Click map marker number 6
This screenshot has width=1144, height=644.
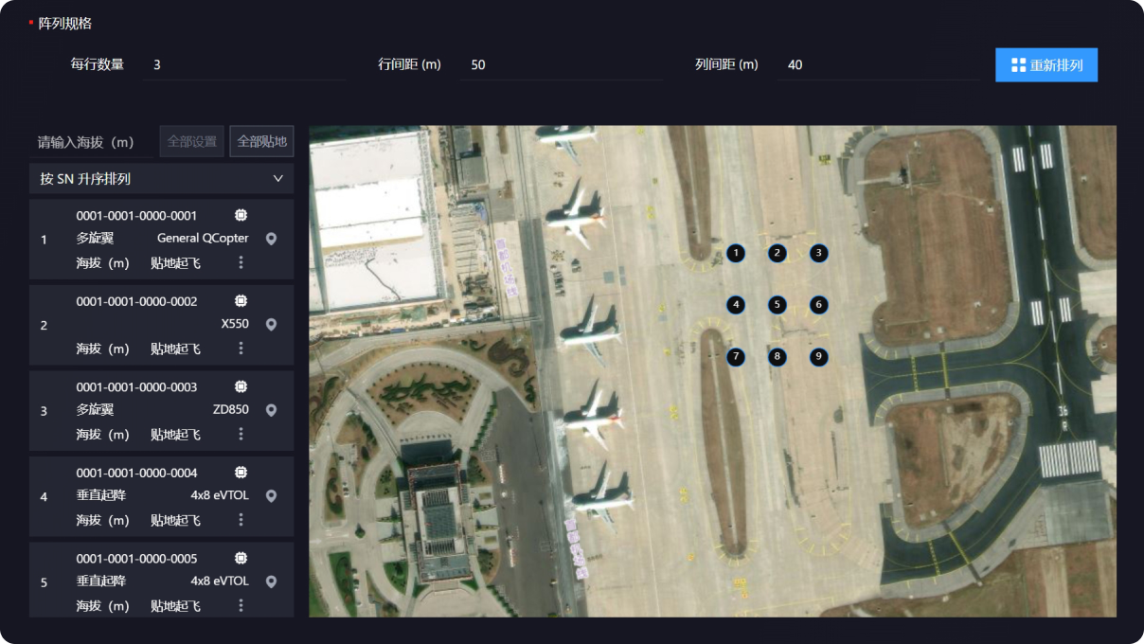pyautogui.click(x=819, y=304)
